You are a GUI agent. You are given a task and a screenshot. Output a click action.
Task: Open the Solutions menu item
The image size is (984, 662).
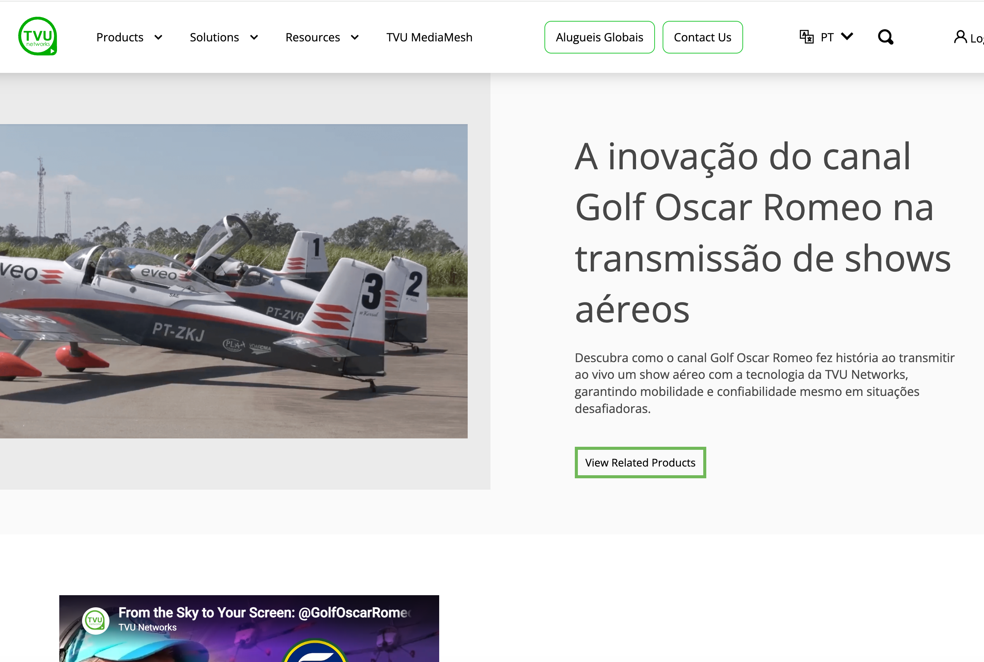214,37
